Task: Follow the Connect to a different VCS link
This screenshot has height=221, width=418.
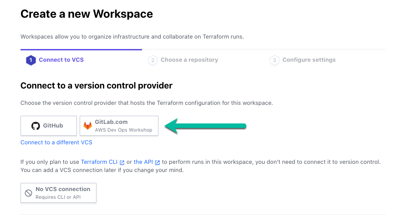Action: coord(56,142)
